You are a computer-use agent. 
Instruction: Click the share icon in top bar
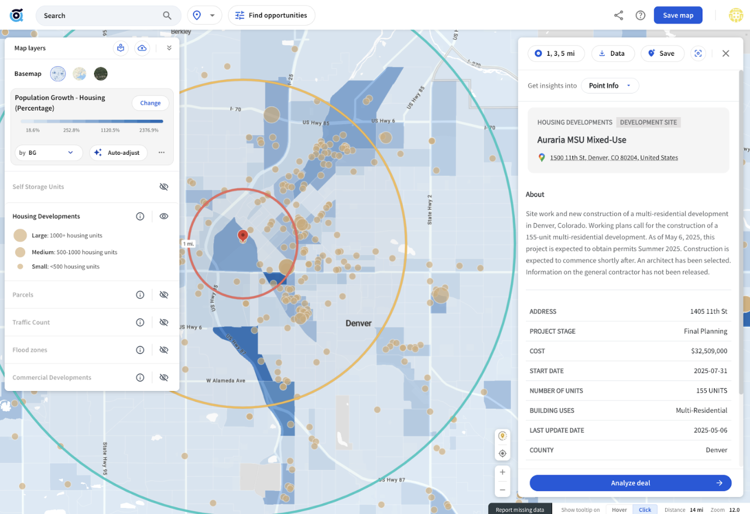618,15
